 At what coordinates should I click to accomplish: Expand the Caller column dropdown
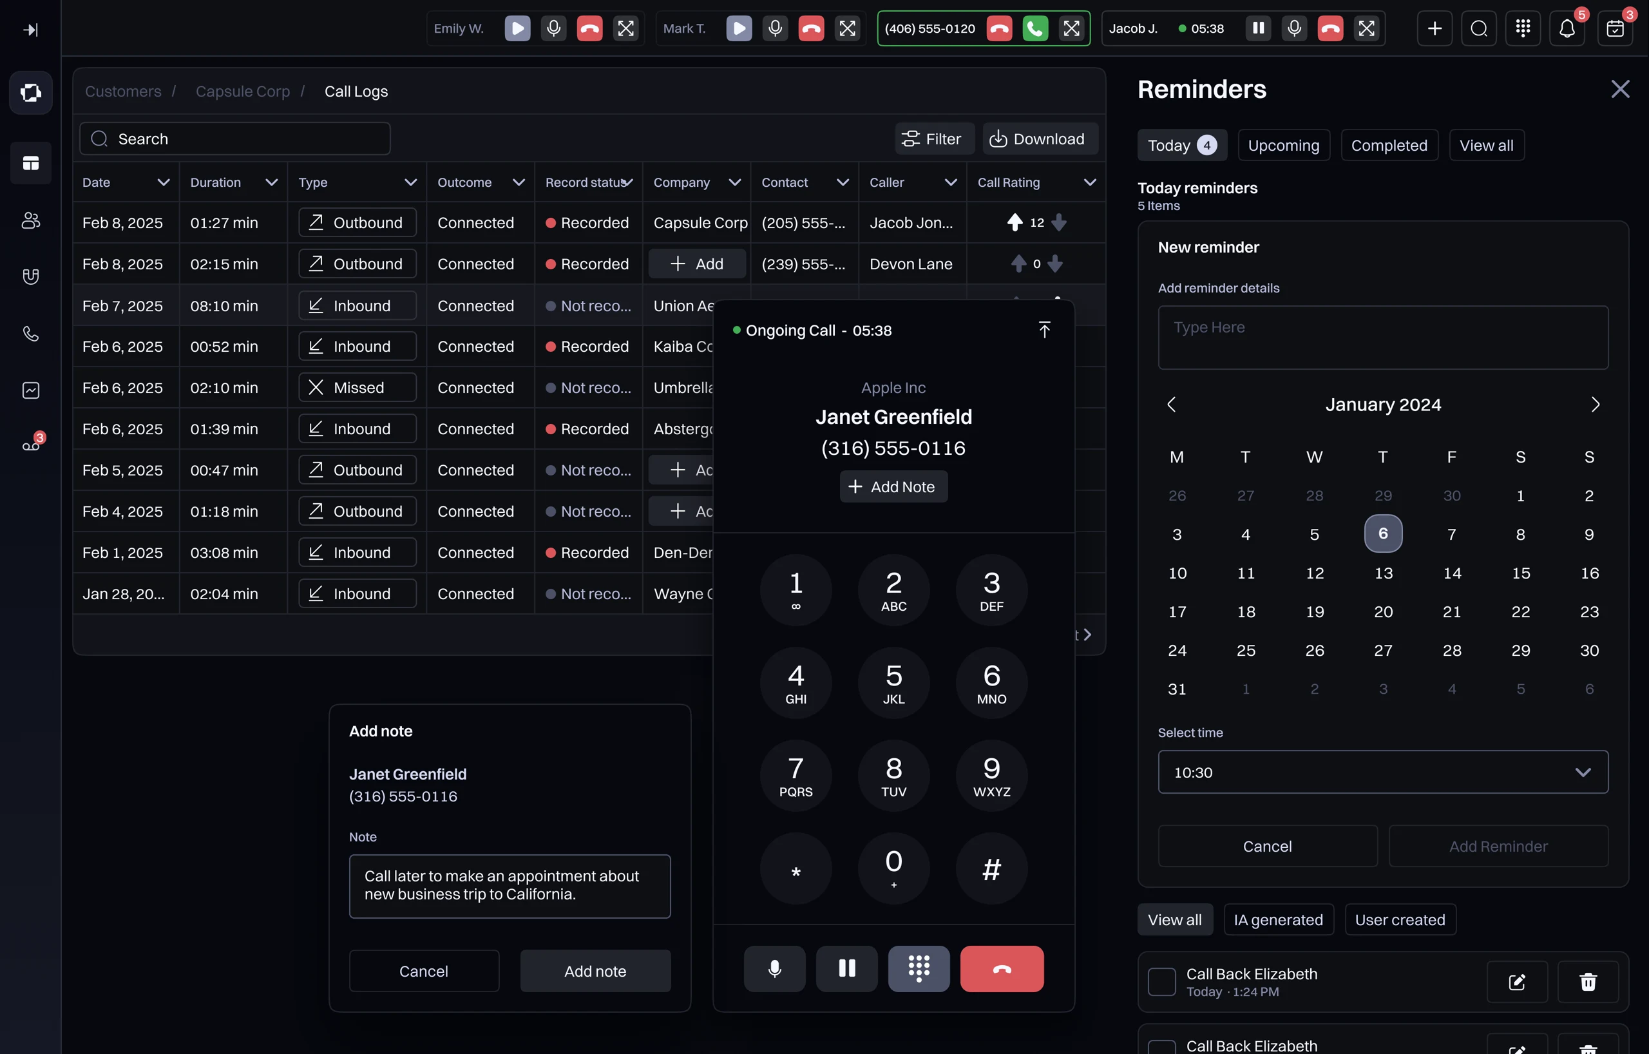point(951,182)
